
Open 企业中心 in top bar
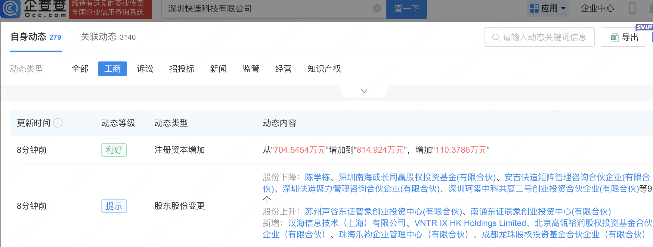(x=597, y=8)
